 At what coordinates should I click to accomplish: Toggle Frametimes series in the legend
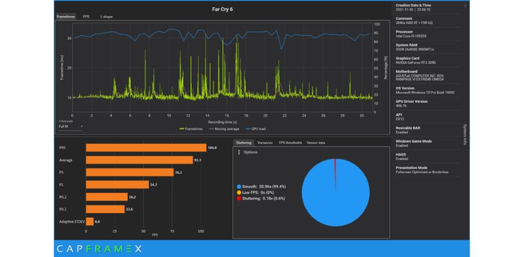pyautogui.click(x=191, y=129)
